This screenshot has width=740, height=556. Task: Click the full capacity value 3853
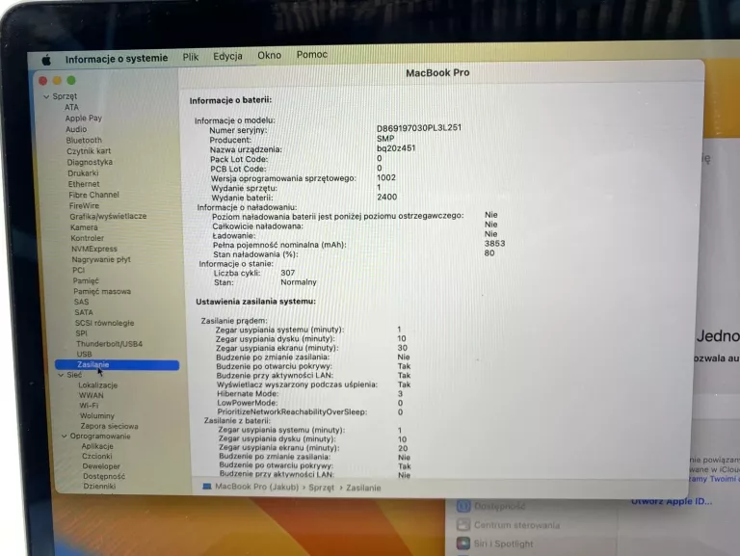(x=494, y=244)
